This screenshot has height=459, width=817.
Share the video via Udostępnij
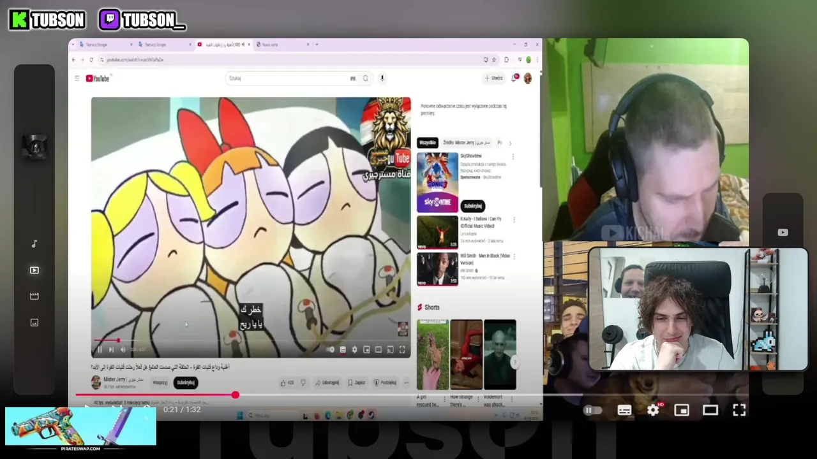327,382
